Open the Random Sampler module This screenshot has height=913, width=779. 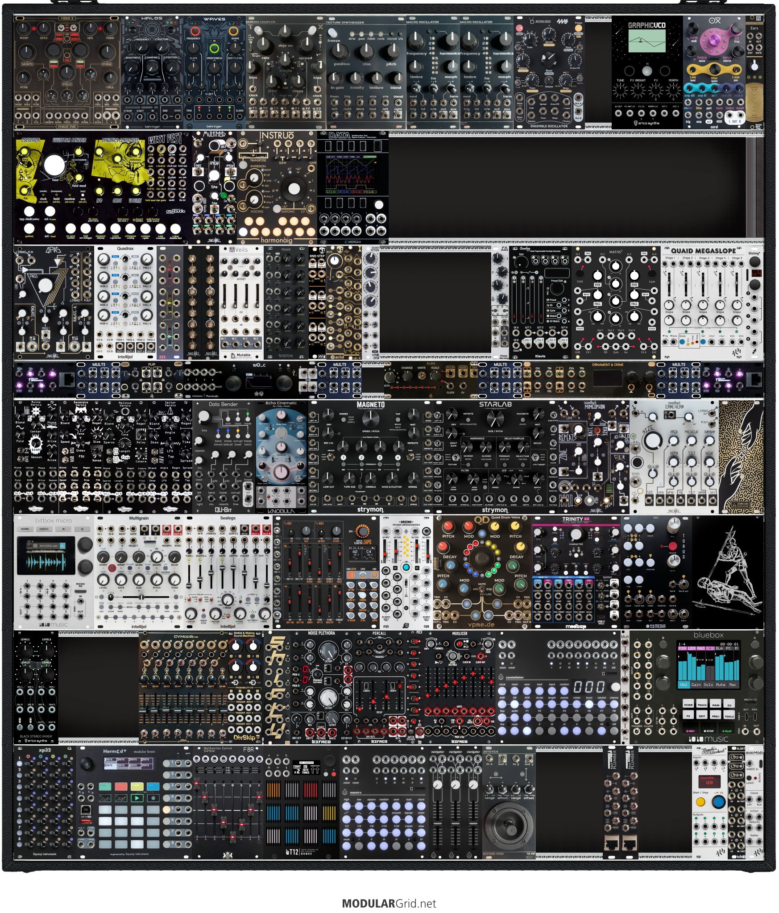[286, 73]
